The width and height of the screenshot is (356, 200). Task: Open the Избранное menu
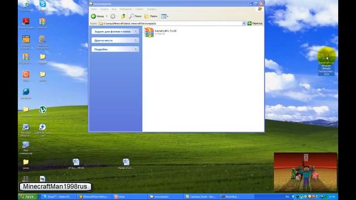(126, 9)
